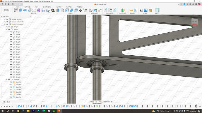
Task: Expand the COMMENTS panel
Action: (x=30, y=102)
